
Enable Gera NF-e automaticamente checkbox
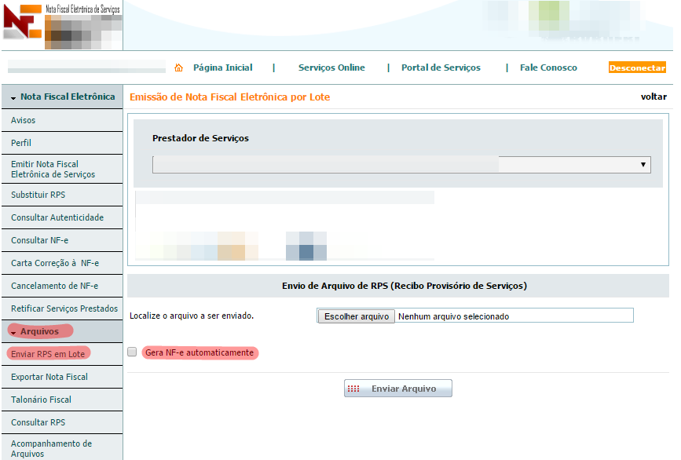[132, 352]
